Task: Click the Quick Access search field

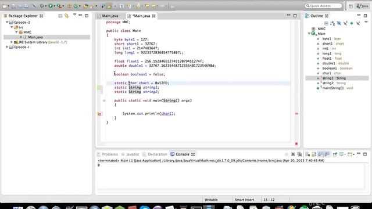Action: coord(324,6)
